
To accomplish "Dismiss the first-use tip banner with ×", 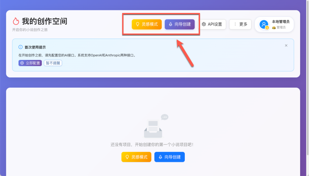I will coord(286,45).
